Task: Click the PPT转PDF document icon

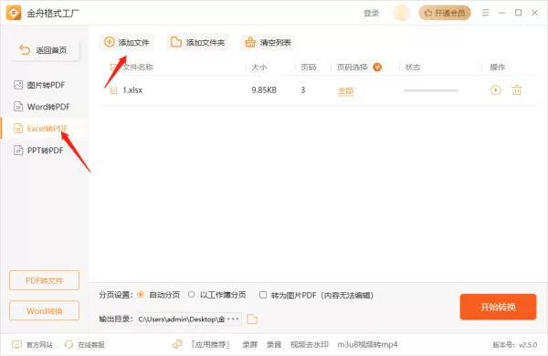Action: tap(18, 151)
